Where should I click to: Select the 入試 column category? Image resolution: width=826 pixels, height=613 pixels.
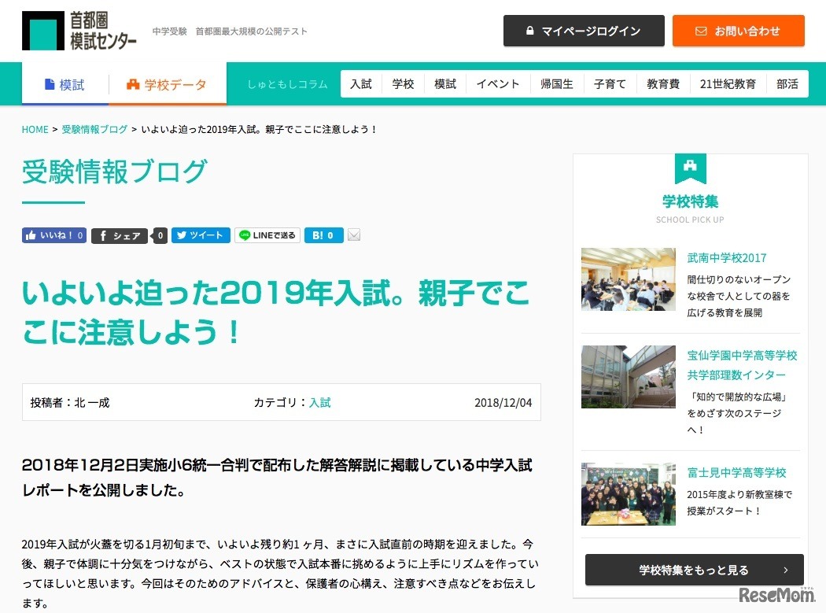pyautogui.click(x=361, y=84)
